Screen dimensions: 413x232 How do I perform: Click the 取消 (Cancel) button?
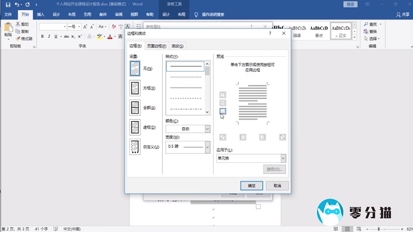coord(277,186)
